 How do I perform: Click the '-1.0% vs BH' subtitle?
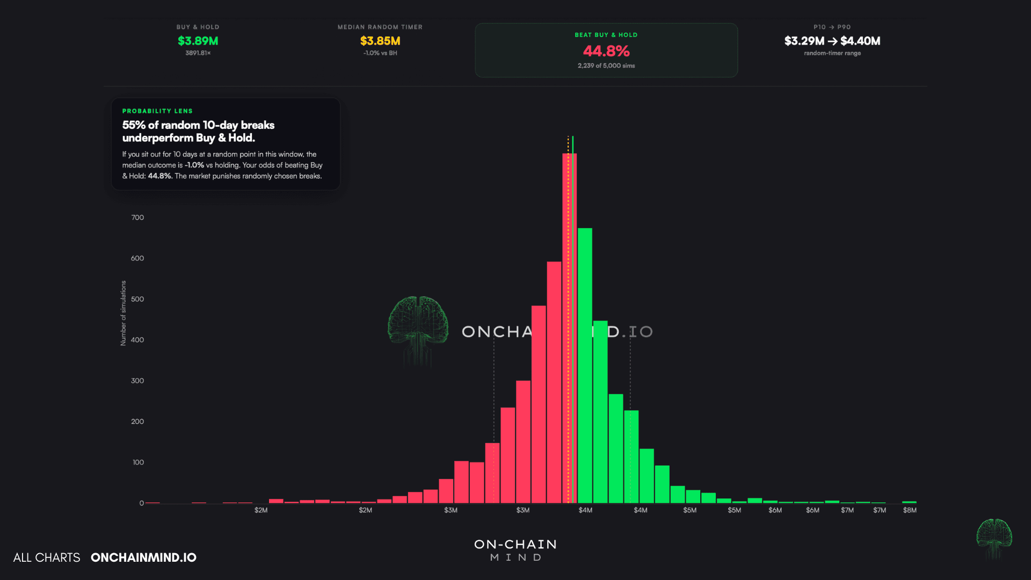[x=380, y=53]
